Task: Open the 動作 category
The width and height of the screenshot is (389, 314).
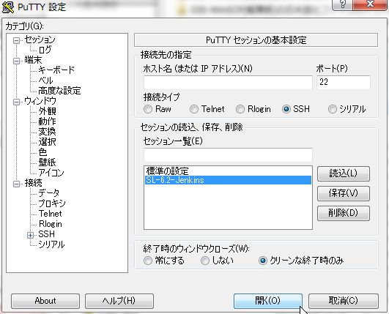Action: click(47, 122)
